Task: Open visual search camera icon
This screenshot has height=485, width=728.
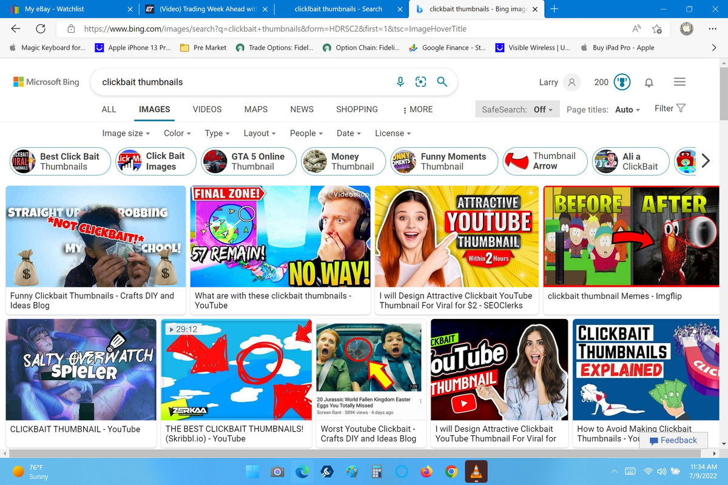Action: tap(421, 82)
